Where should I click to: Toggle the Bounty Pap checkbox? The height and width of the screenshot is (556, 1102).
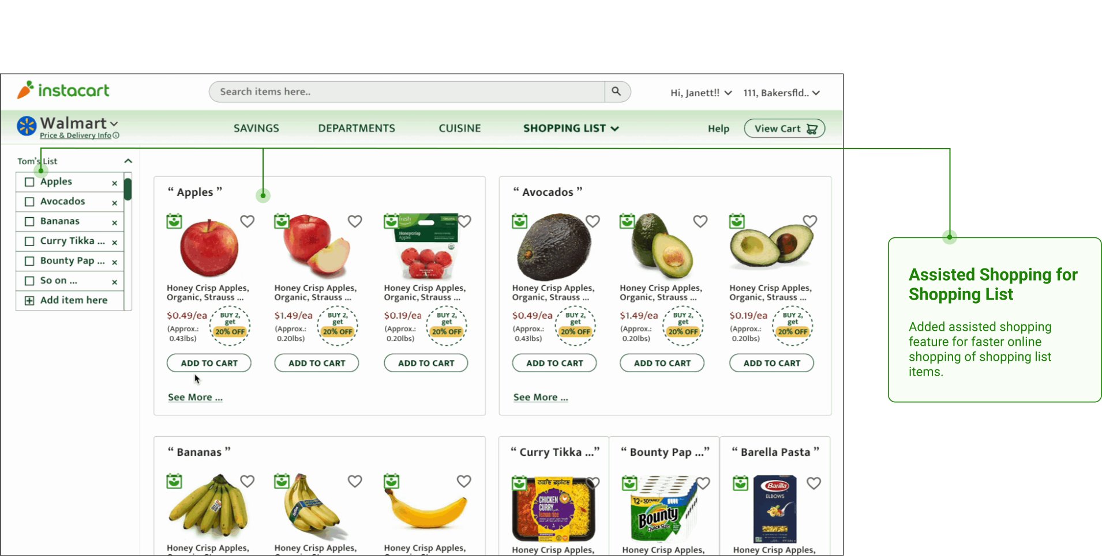29,261
